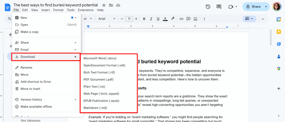Select the highlight color pen icon
This screenshot has height=122, width=285.
pos(173,19)
